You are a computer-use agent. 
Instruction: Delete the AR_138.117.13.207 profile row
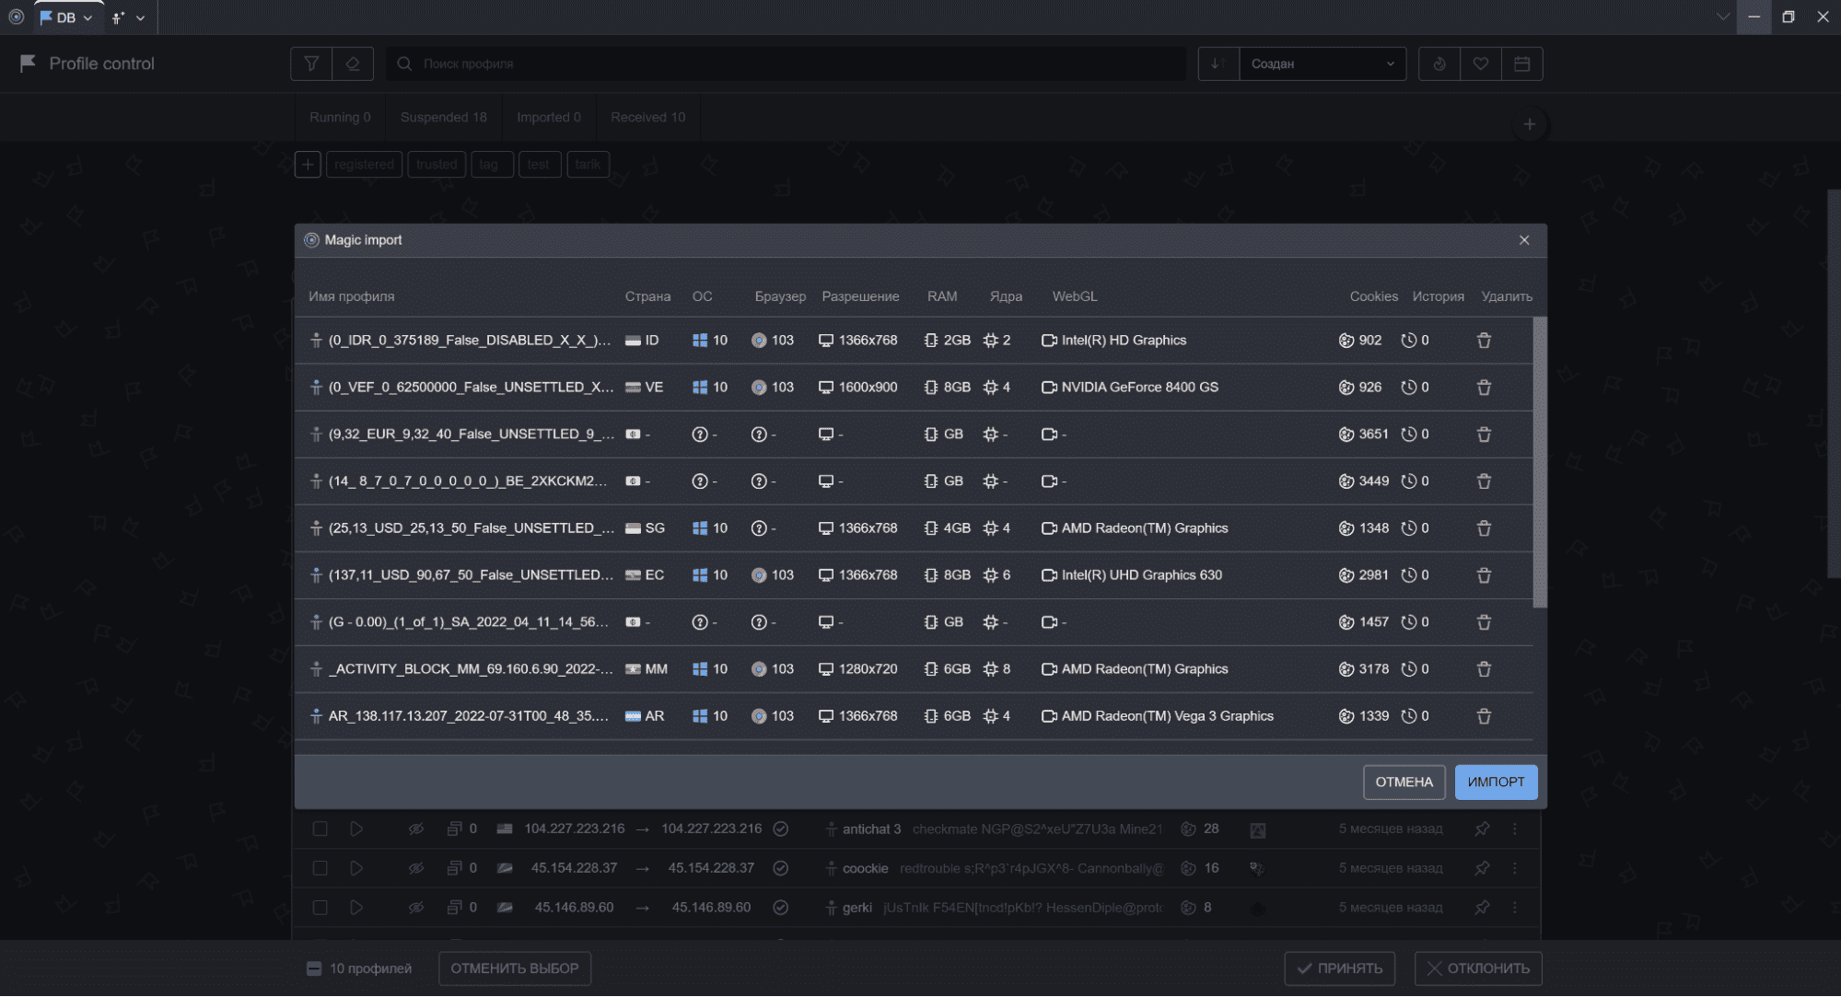1484,716
